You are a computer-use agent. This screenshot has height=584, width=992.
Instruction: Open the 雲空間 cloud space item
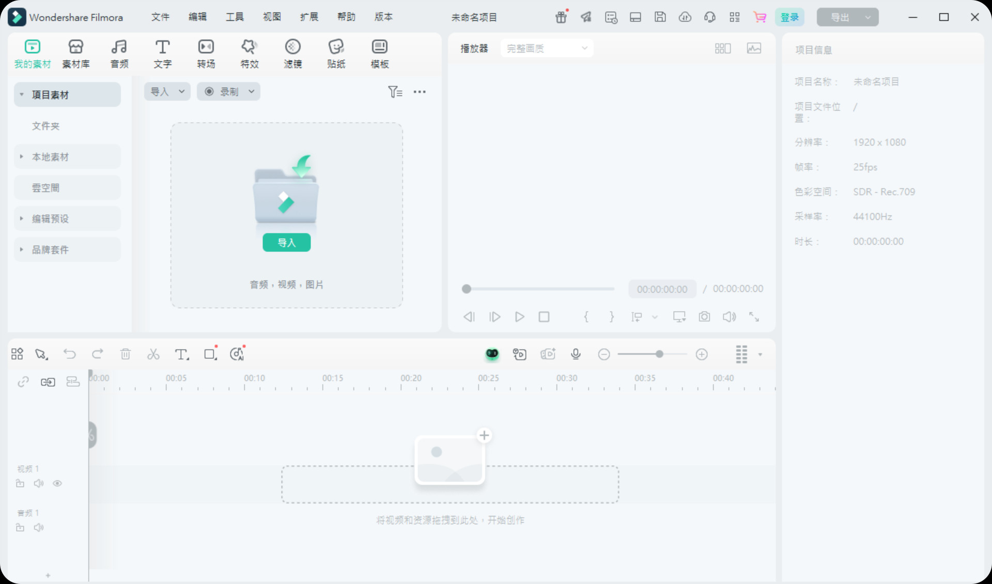tap(67, 187)
